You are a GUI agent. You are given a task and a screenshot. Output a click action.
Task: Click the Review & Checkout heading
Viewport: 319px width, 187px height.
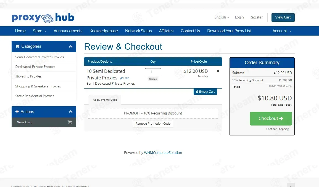click(123, 47)
